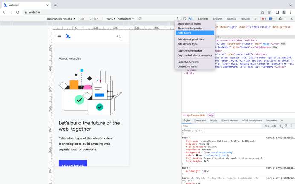Click the body breadcrumb

click(x=211, y=115)
